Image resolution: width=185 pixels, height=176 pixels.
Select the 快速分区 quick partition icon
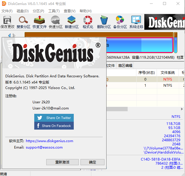(56, 22)
